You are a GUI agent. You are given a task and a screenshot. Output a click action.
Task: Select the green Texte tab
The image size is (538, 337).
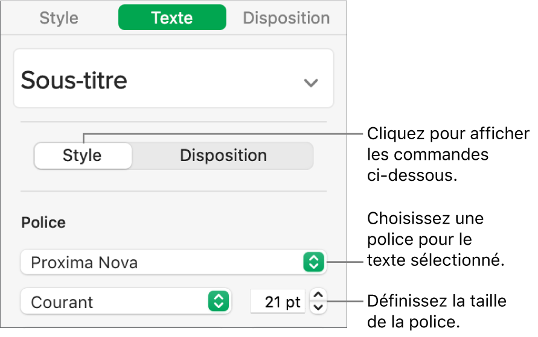click(172, 17)
